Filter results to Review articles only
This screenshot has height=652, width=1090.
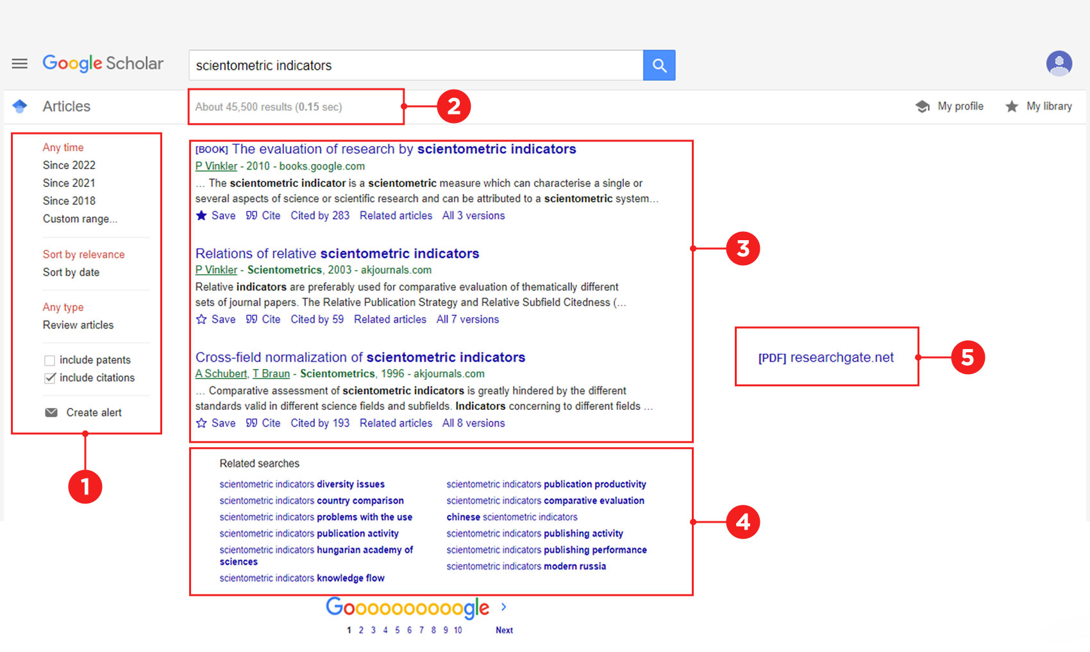pyautogui.click(x=78, y=325)
